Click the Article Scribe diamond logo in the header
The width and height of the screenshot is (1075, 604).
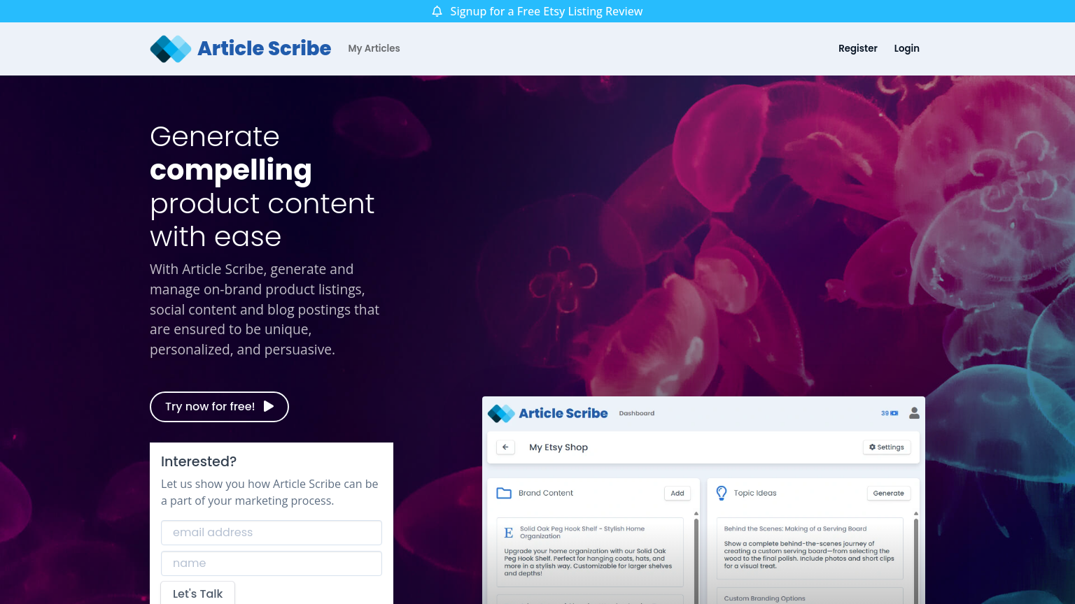[x=170, y=48]
